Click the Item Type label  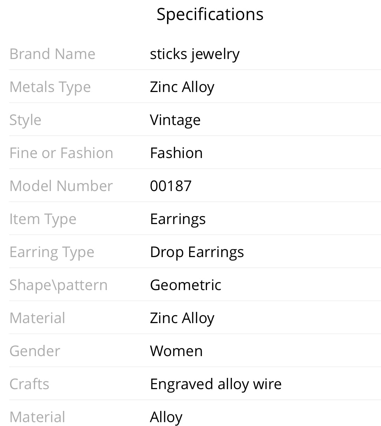click(43, 219)
